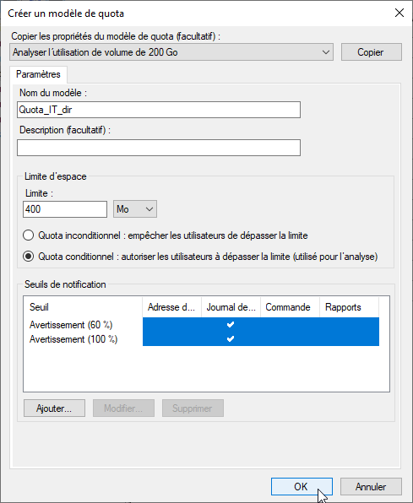This screenshot has width=413, height=503.
Task: Close the Créer un modèle de quota dialog
Action: (x=399, y=14)
